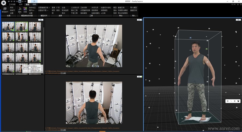This screenshot has width=242, height=132.
Task: Toggle the half-width 半 mode button
Action: (x=235, y=101)
